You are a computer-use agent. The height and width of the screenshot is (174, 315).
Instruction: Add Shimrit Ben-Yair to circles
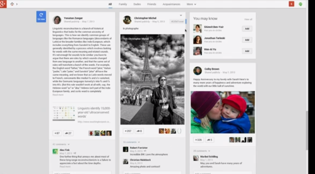(247, 29)
